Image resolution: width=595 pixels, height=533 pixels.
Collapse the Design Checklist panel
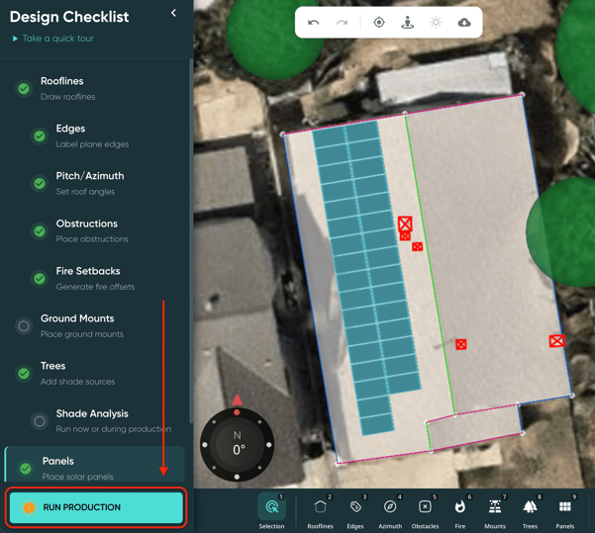(x=174, y=14)
